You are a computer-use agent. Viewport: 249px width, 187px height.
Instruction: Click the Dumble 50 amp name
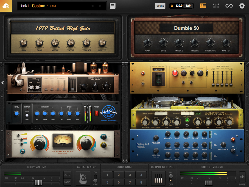click(x=186, y=28)
